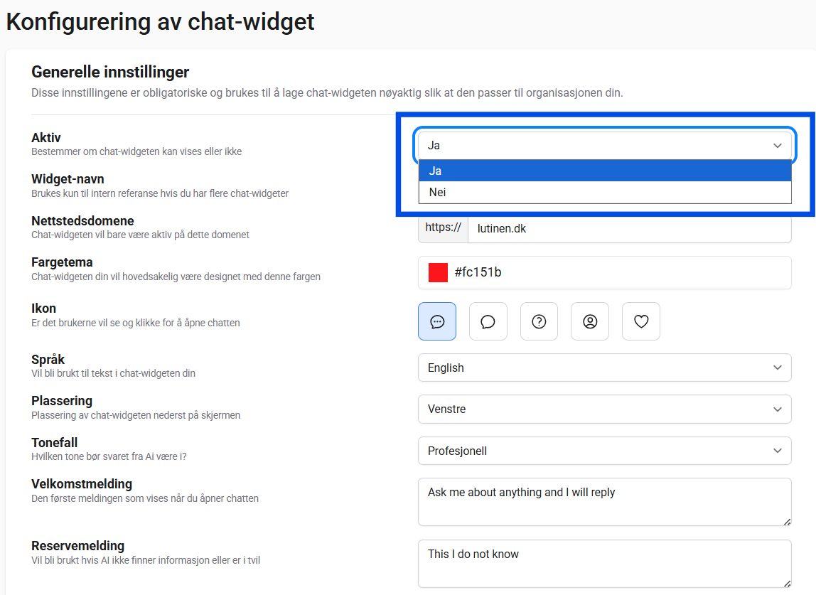Select the user profile circle icon

point(590,321)
